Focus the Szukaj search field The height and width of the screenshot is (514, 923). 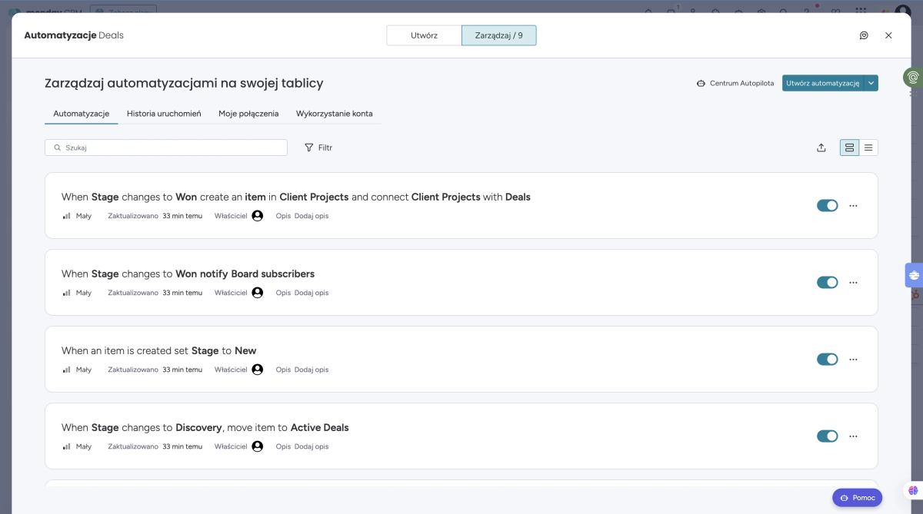click(166, 148)
